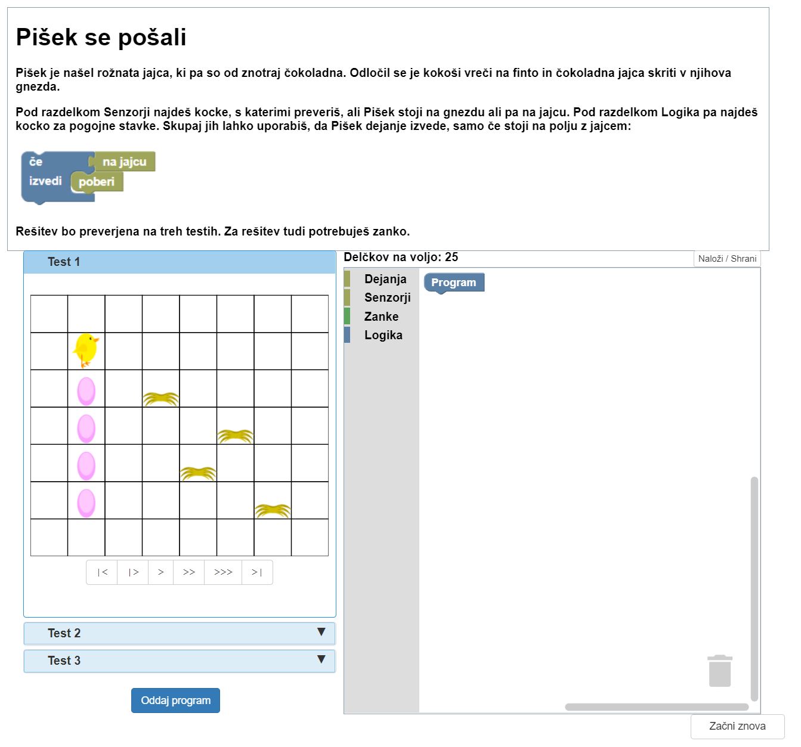
Task: Open the Dejanja block category
Action: pyautogui.click(x=385, y=279)
